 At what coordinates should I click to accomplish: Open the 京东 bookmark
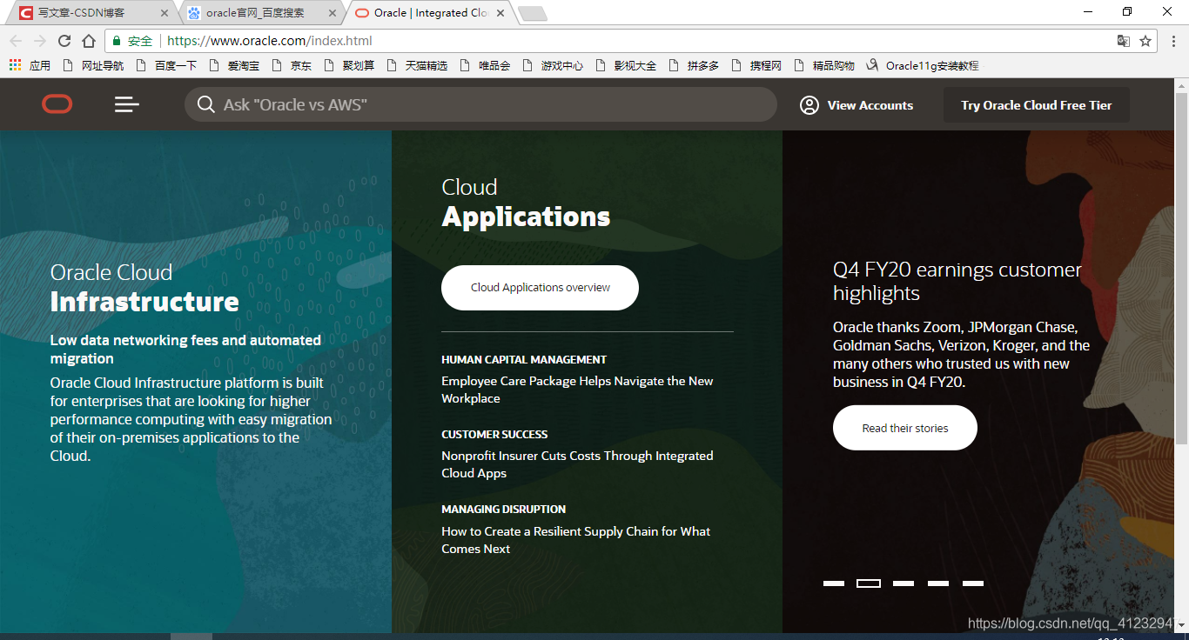292,65
